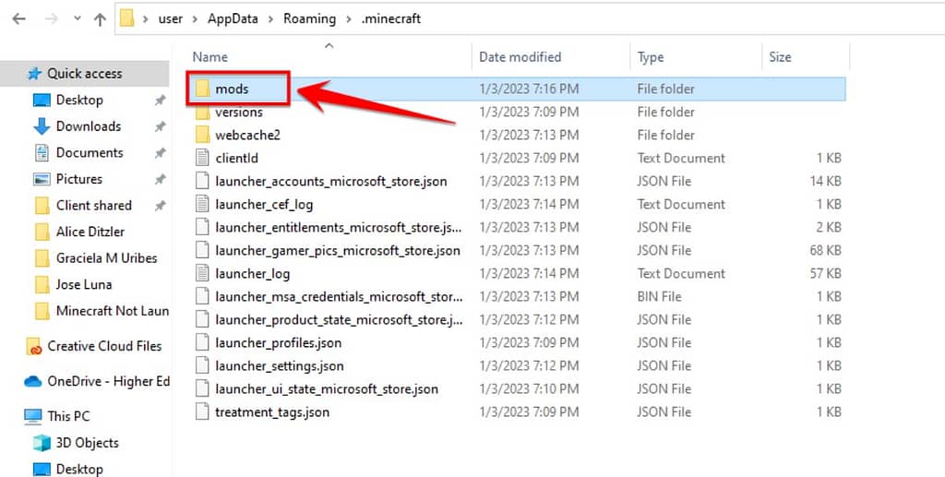
Task: Open Client shared folder in sidebar
Action: coord(93,206)
